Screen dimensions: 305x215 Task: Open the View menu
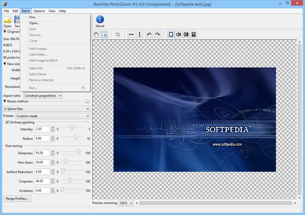point(52,11)
